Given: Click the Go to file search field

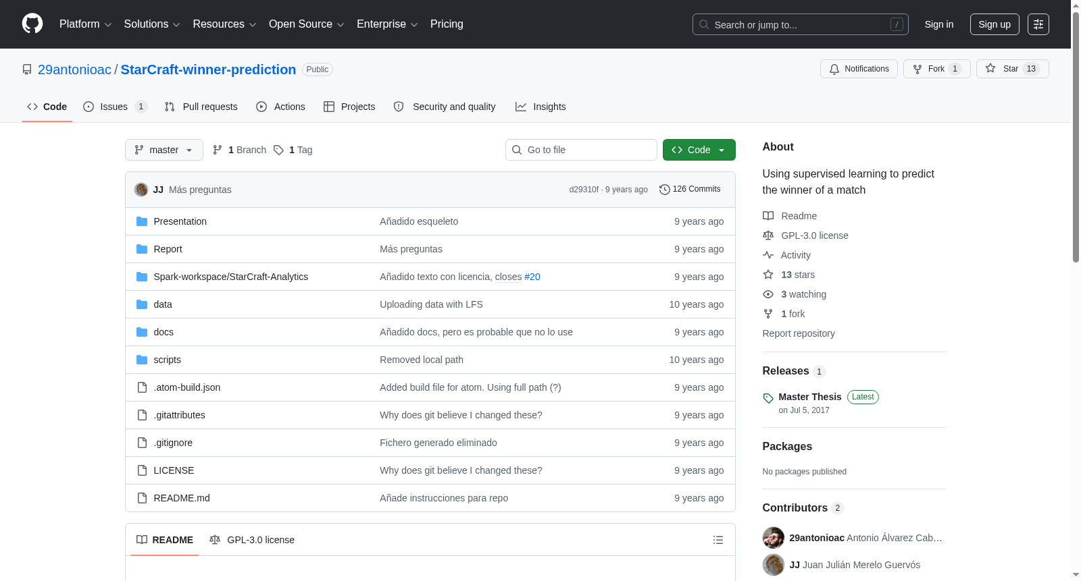Looking at the screenshot, I should [581, 150].
